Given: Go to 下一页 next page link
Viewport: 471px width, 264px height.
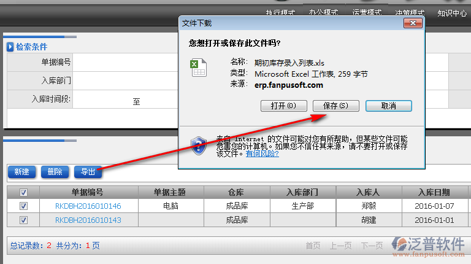Looking at the screenshot, I should [372, 246].
